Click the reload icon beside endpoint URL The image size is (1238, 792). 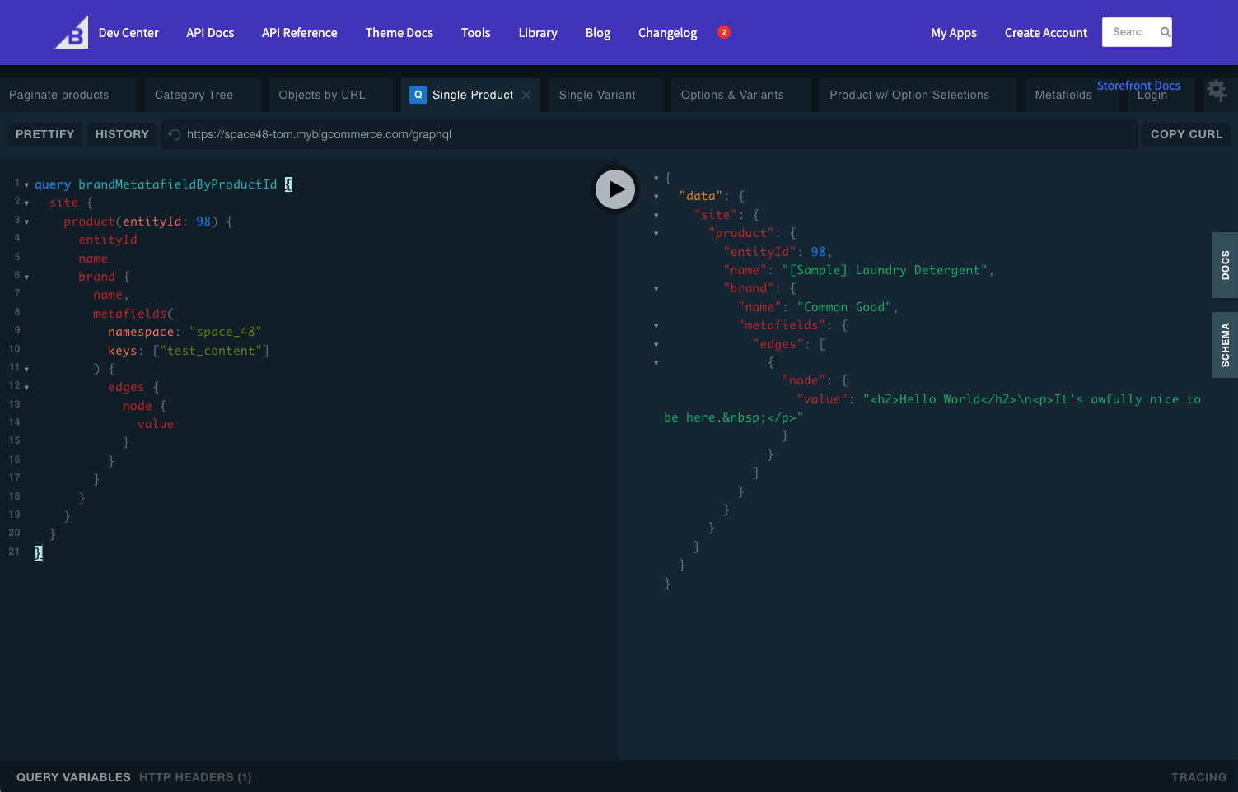[x=175, y=134]
